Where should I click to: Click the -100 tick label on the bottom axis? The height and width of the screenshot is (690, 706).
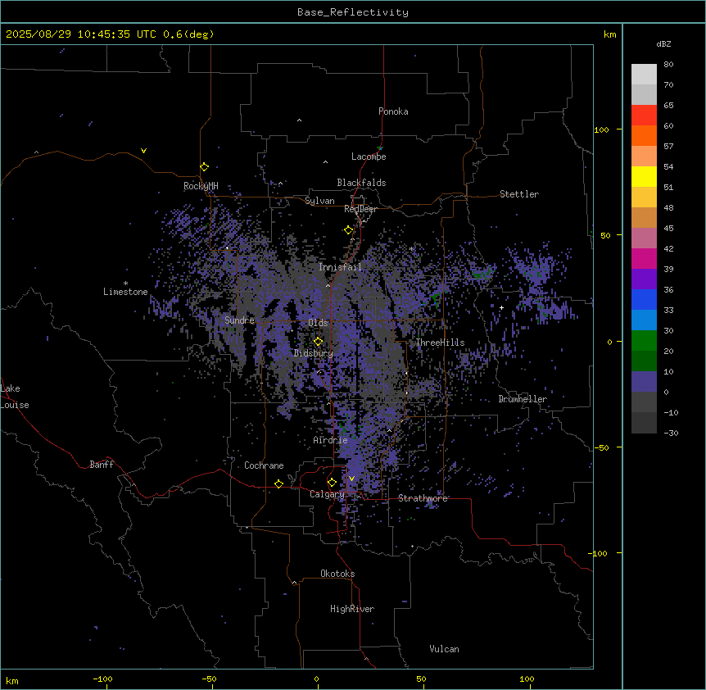point(102,679)
